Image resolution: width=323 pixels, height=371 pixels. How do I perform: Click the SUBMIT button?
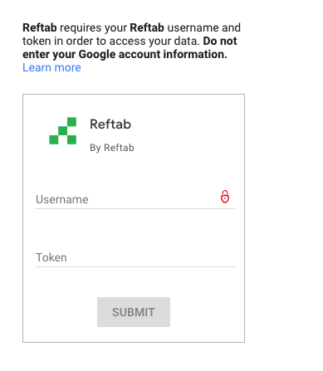point(134,312)
